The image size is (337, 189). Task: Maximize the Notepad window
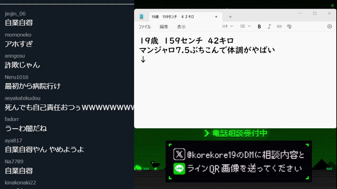point(315,13)
